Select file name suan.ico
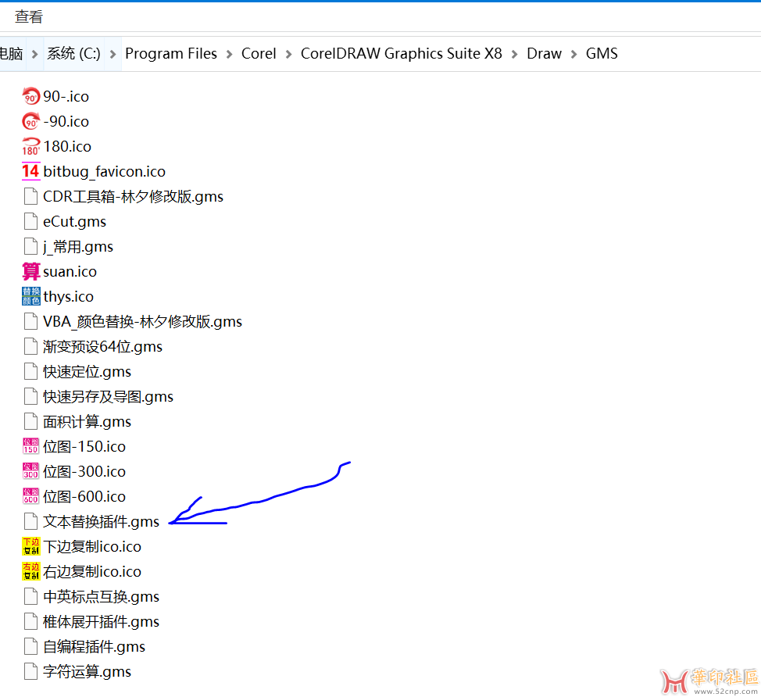761x697 pixels. pos(70,272)
